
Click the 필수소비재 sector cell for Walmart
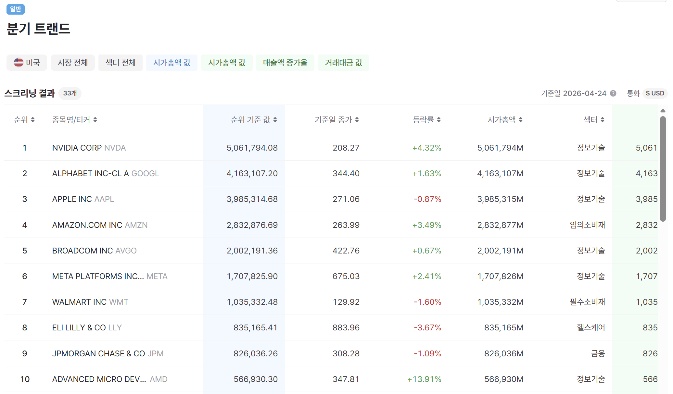point(587,302)
